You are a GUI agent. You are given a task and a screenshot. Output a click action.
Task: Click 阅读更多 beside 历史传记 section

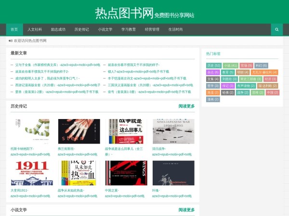[x=186, y=106]
